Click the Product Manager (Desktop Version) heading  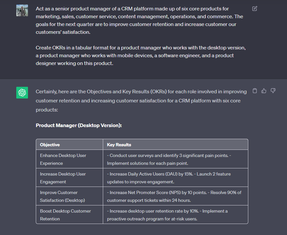click(79, 125)
